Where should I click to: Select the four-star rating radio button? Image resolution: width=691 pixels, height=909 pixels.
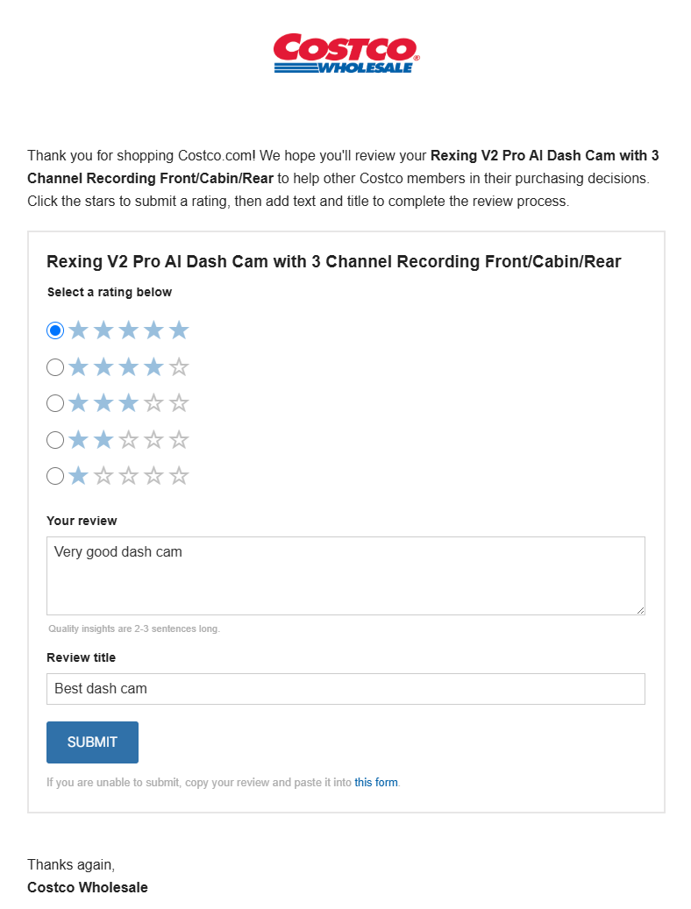point(55,367)
